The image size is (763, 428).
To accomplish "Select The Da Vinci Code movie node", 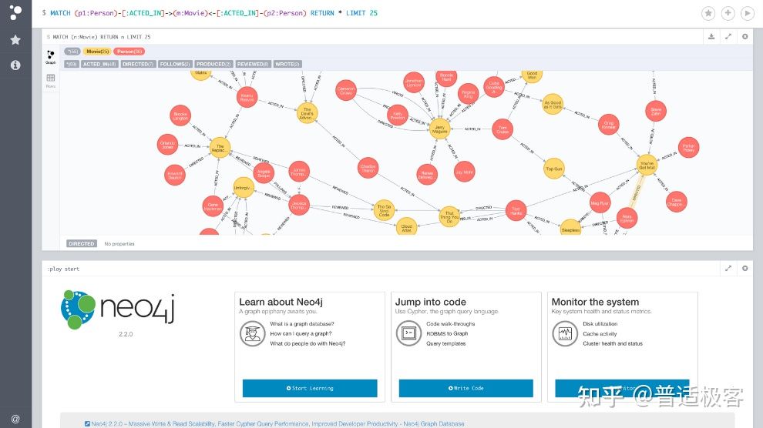I will point(384,210).
